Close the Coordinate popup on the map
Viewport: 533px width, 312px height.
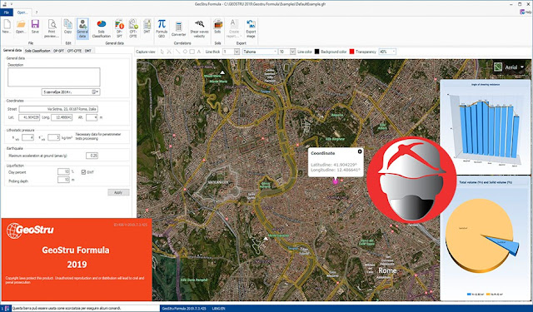[360, 151]
